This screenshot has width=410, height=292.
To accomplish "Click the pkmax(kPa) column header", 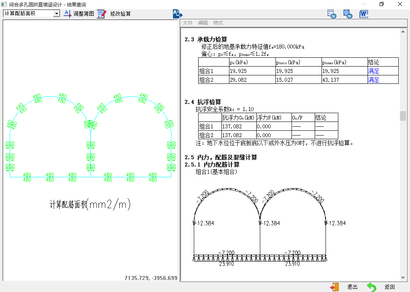I will [334, 62].
